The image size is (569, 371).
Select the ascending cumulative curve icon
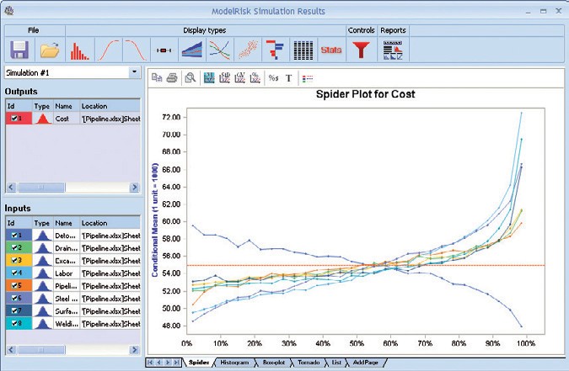109,50
